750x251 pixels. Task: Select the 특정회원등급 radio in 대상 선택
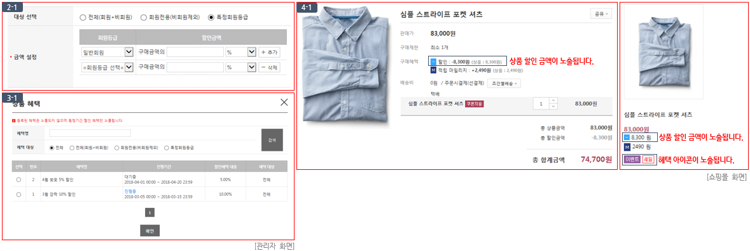(211, 17)
